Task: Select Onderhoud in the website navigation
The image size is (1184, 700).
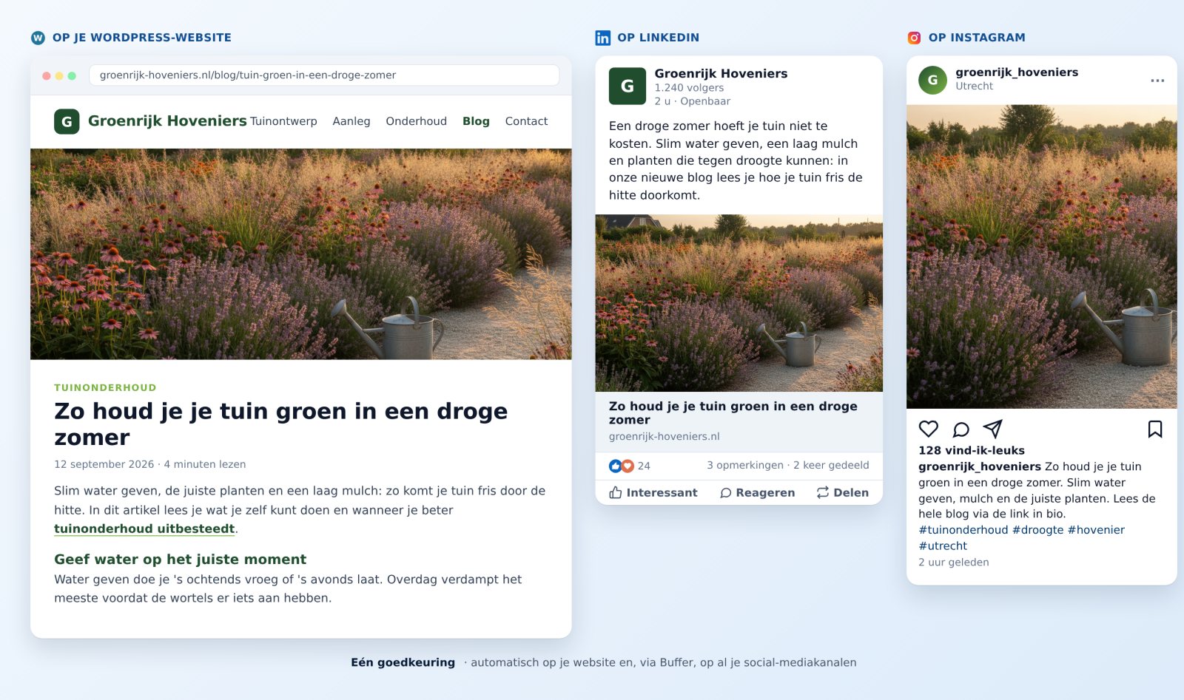Action: tap(416, 121)
